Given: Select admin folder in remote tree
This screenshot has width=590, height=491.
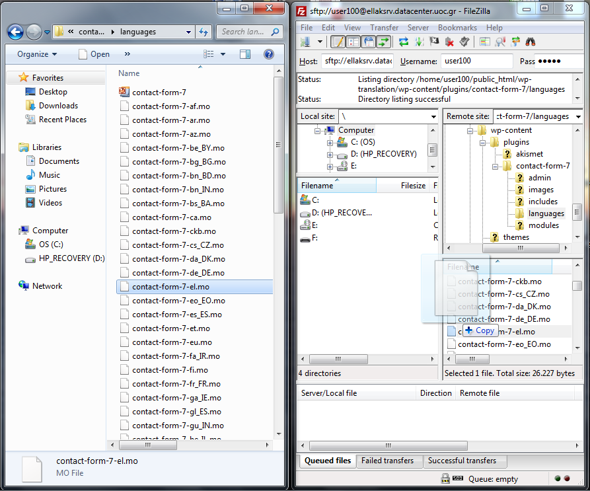Looking at the screenshot, I should 540,178.
